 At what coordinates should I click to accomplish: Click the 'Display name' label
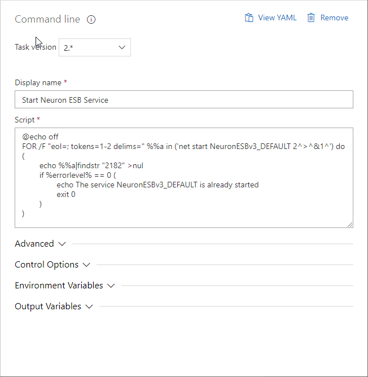tap(38, 83)
